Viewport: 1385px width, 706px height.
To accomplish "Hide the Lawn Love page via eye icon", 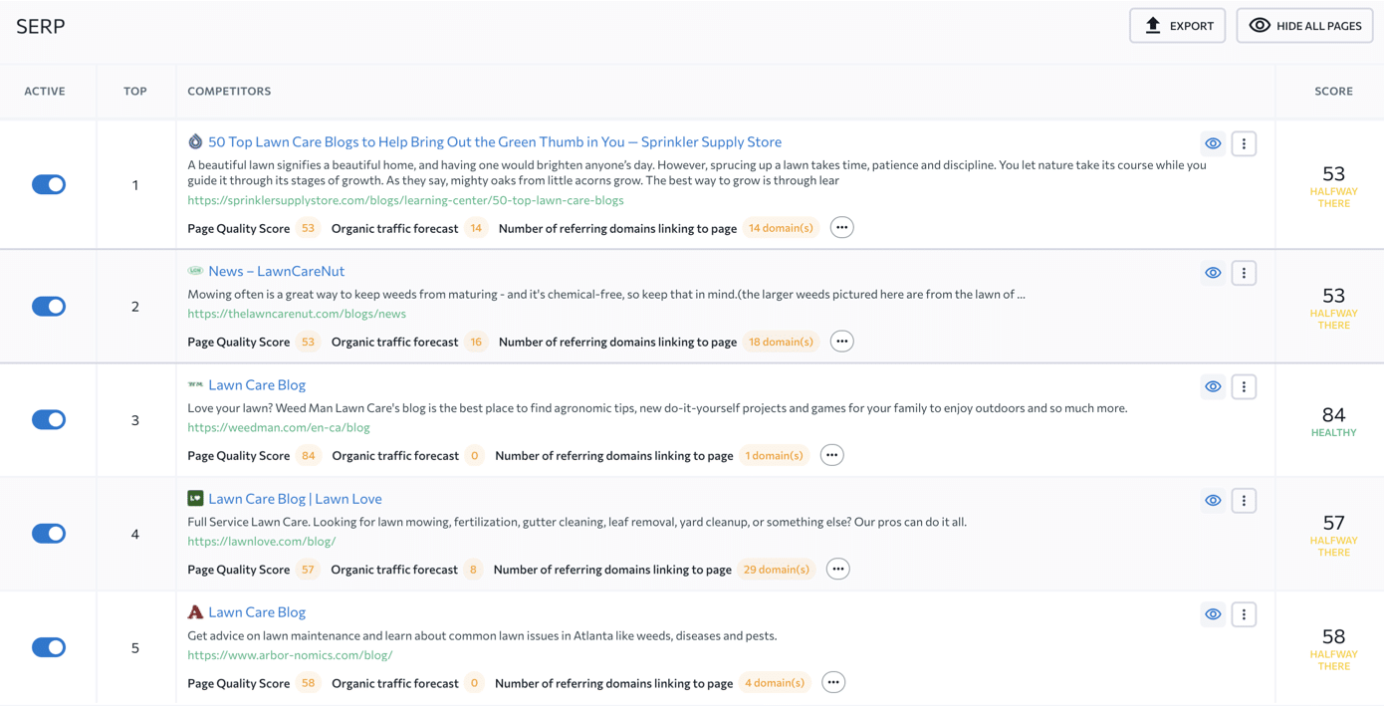I will (1213, 500).
